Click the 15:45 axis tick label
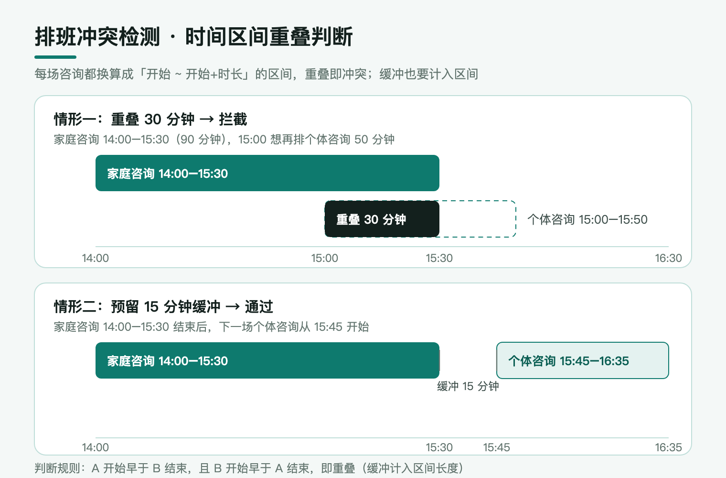This screenshot has width=726, height=478. (497, 447)
